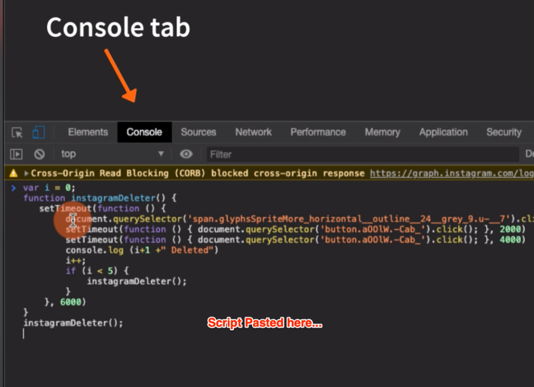The height and width of the screenshot is (387, 534).
Task: Open the Memory panel
Action: click(x=382, y=132)
